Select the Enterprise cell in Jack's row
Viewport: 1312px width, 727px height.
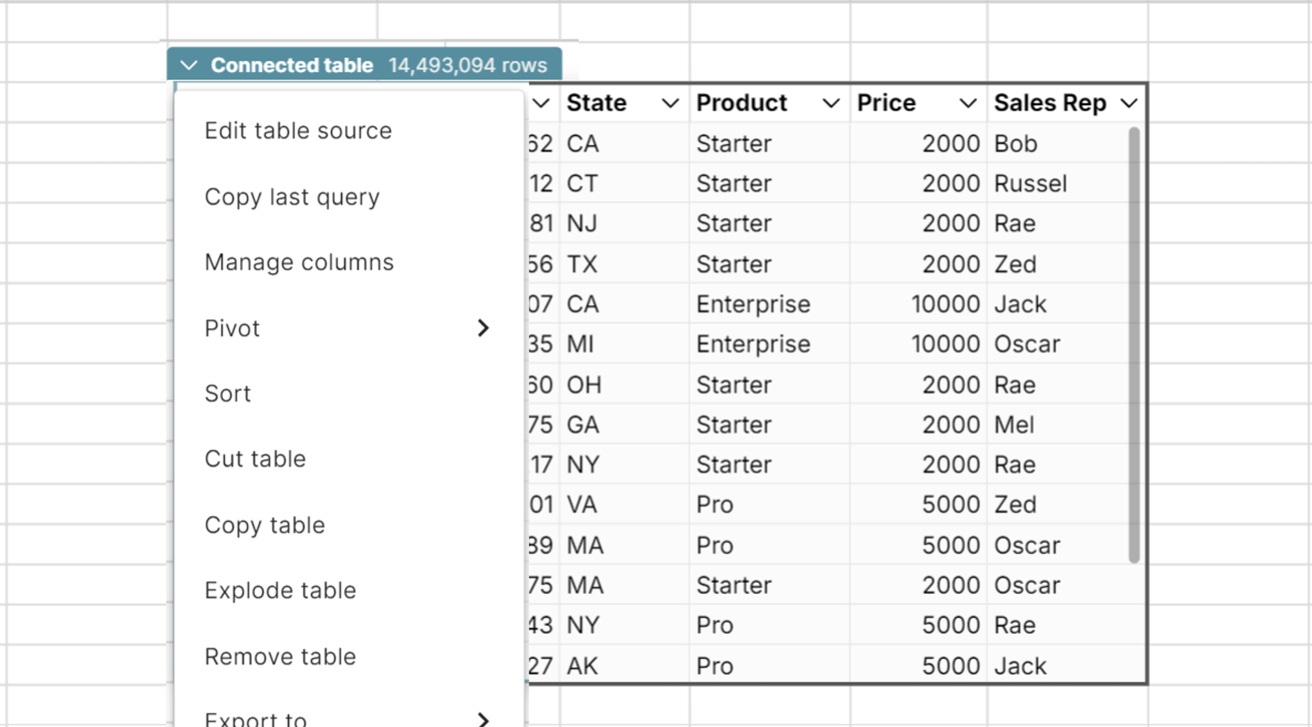pos(753,304)
